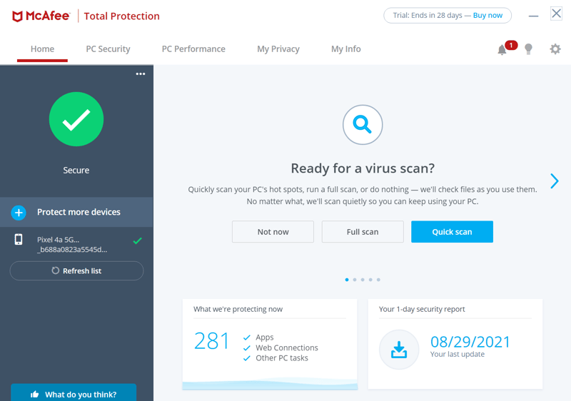Click the Buy now link
The width and height of the screenshot is (571, 401).
pyautogui.click(x=487, y=16)
